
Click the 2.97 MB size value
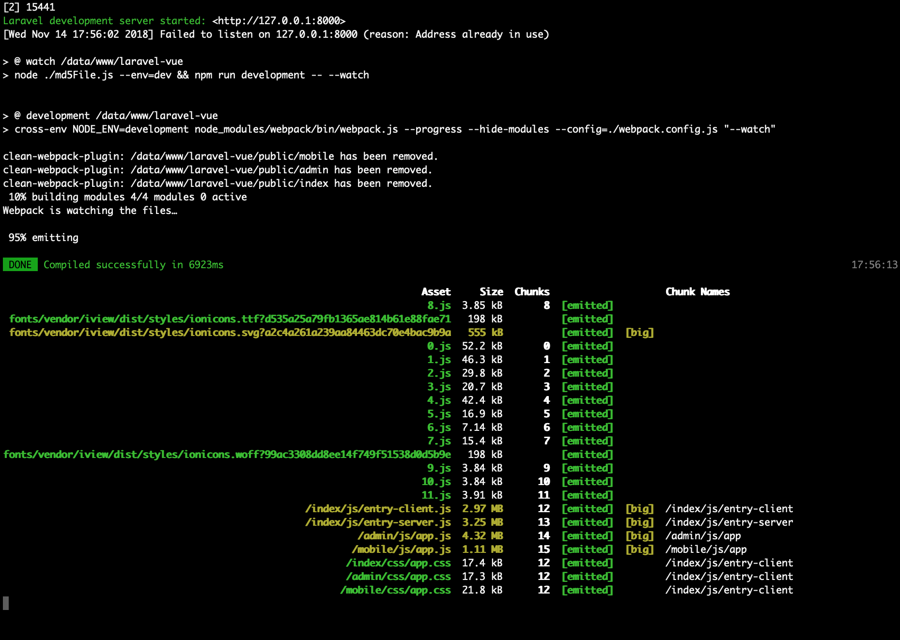click(x=482, y=509)
